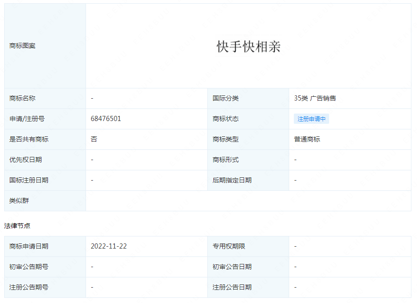Click the 商标状态 label
The width and height of the screenshot is (417, 303).
tap(225, 119)
